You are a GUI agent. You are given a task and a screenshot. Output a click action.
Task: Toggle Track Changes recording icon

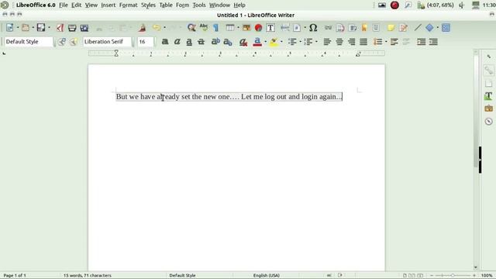pos(403,28)
